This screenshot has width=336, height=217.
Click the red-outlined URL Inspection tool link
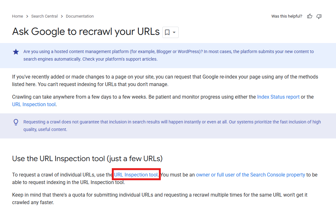136,175
